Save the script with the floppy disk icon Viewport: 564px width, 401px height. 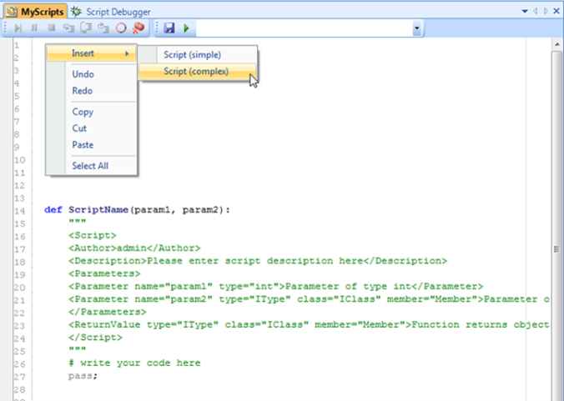[169, 28]
